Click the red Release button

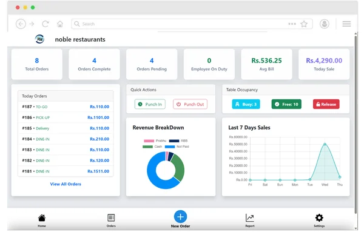(x=326, y=104)
